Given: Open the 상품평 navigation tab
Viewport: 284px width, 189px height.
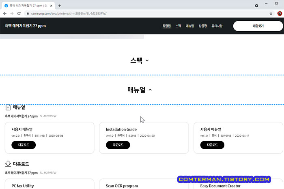Looking at the screenshot, I should 203,26.
